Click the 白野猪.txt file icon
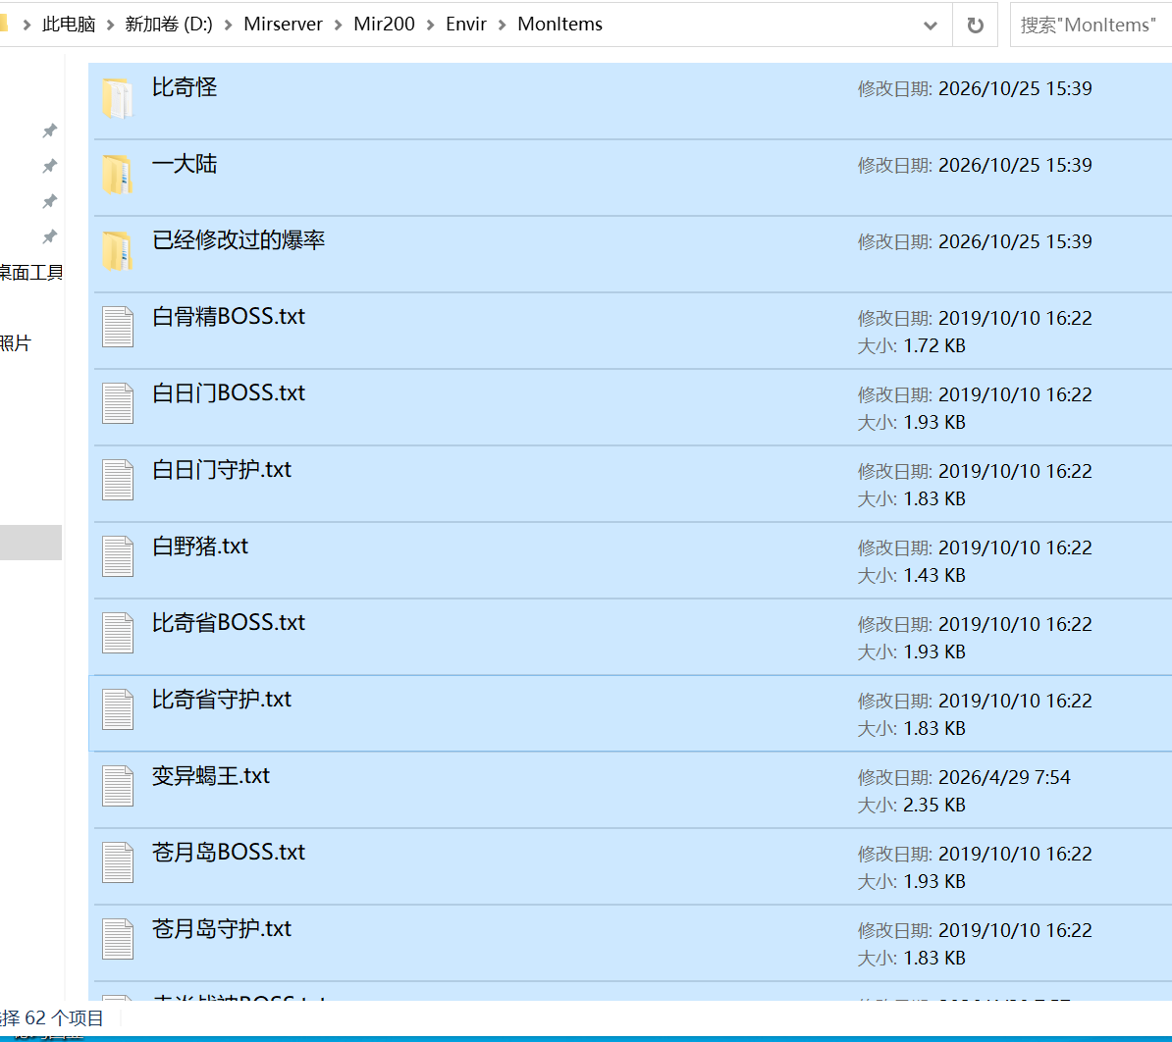Screen dimensions: 1172x1042 click(118, 556)
